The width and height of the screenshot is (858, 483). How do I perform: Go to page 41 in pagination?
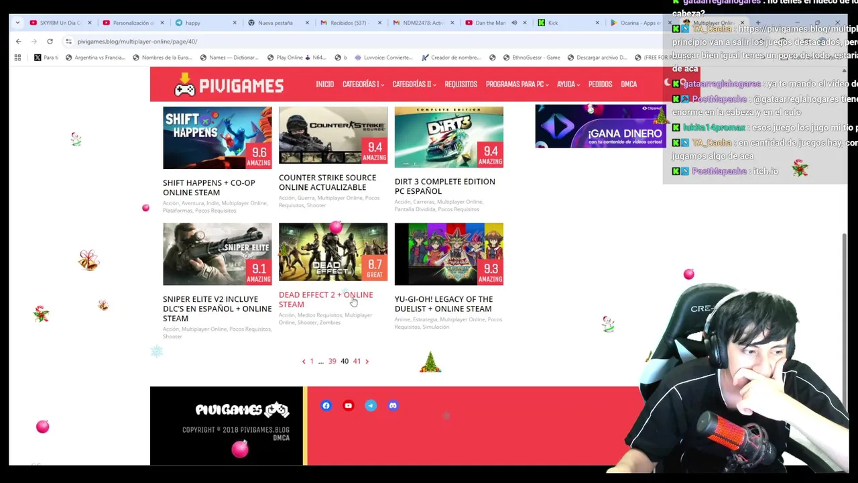(357, 362)
